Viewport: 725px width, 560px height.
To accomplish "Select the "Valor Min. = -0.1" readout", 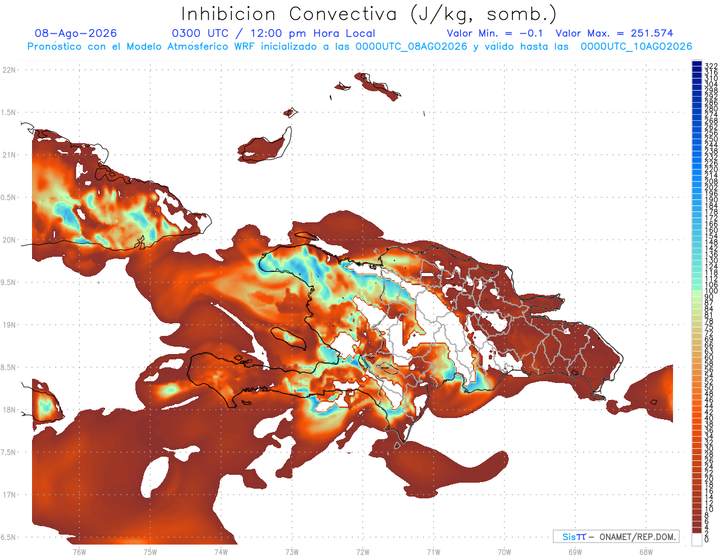I will tap(495, 33).
